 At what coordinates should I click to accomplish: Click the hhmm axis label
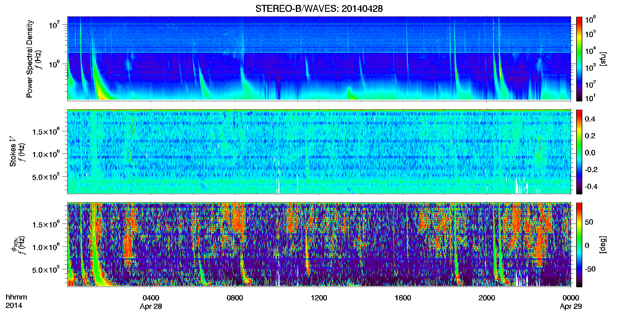16,297
